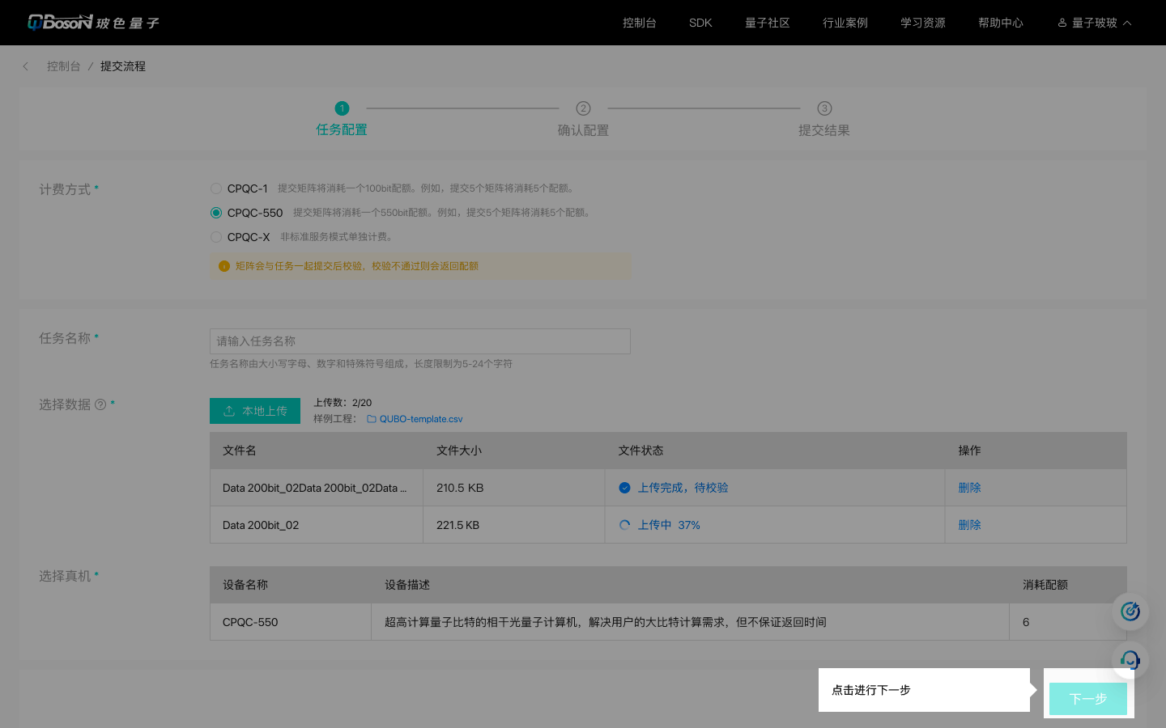Click the help icon beside 选择数据
1166x728 pixels.
(x=100, y=404)
